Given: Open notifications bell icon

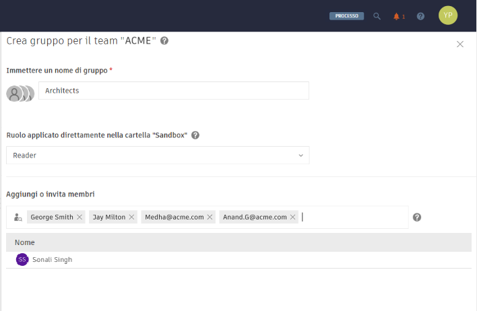Looking at the screenshot, I should click(396, 16).
